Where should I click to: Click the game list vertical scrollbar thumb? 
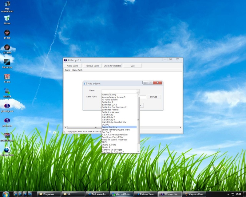point(138,120)
